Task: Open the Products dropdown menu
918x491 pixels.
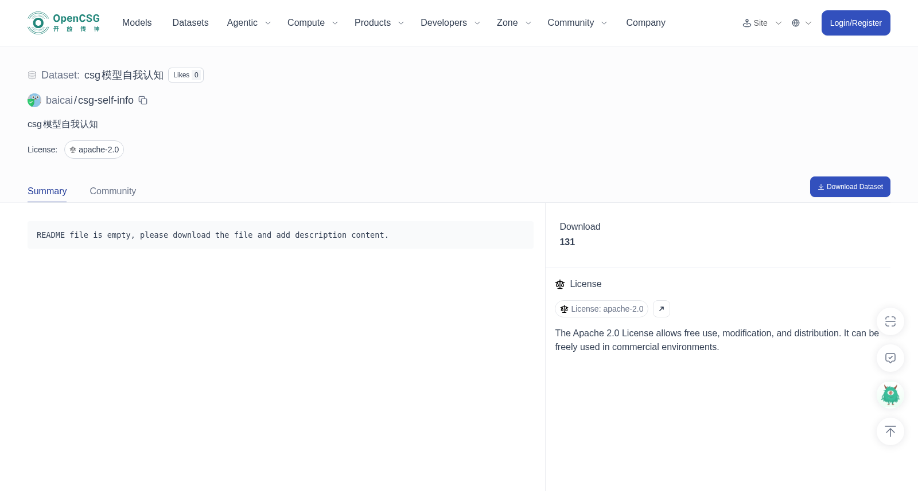Action: tap(379, 23)
